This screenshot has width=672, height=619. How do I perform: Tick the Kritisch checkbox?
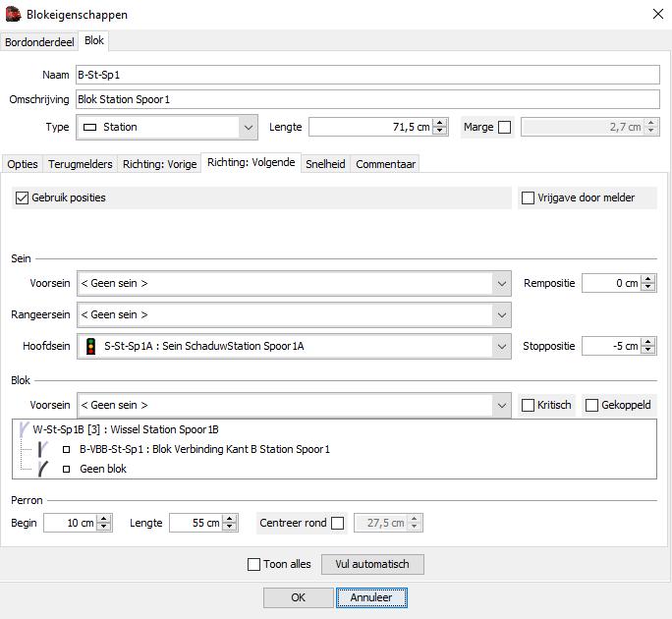528,406
